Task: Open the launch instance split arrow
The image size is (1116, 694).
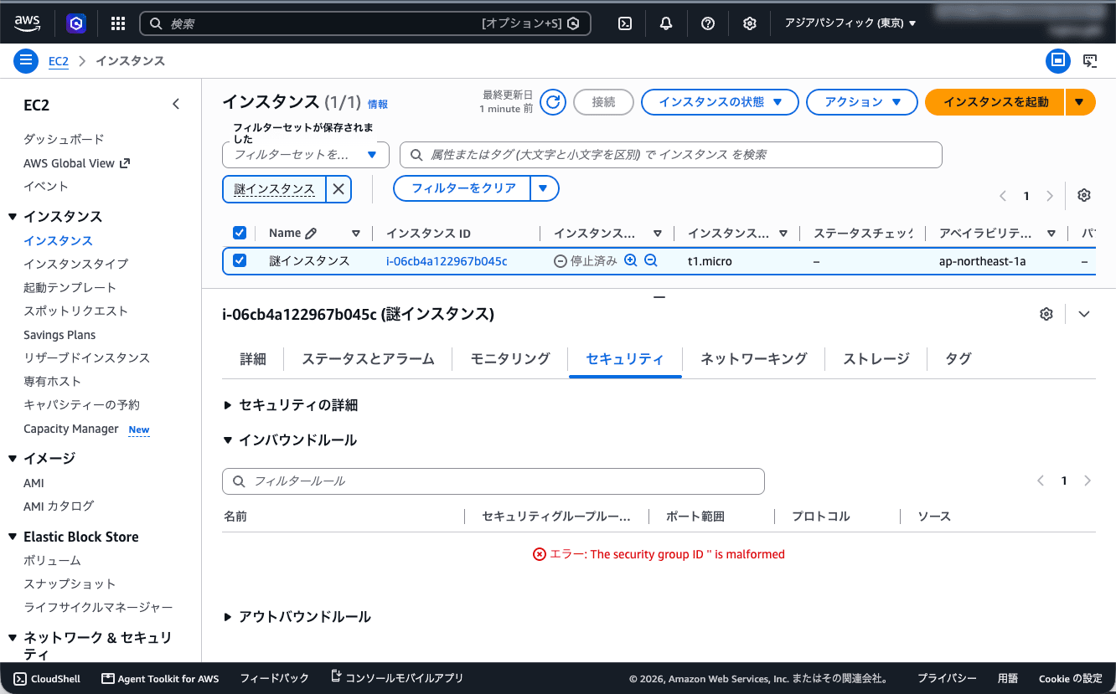Action: 1080,102
